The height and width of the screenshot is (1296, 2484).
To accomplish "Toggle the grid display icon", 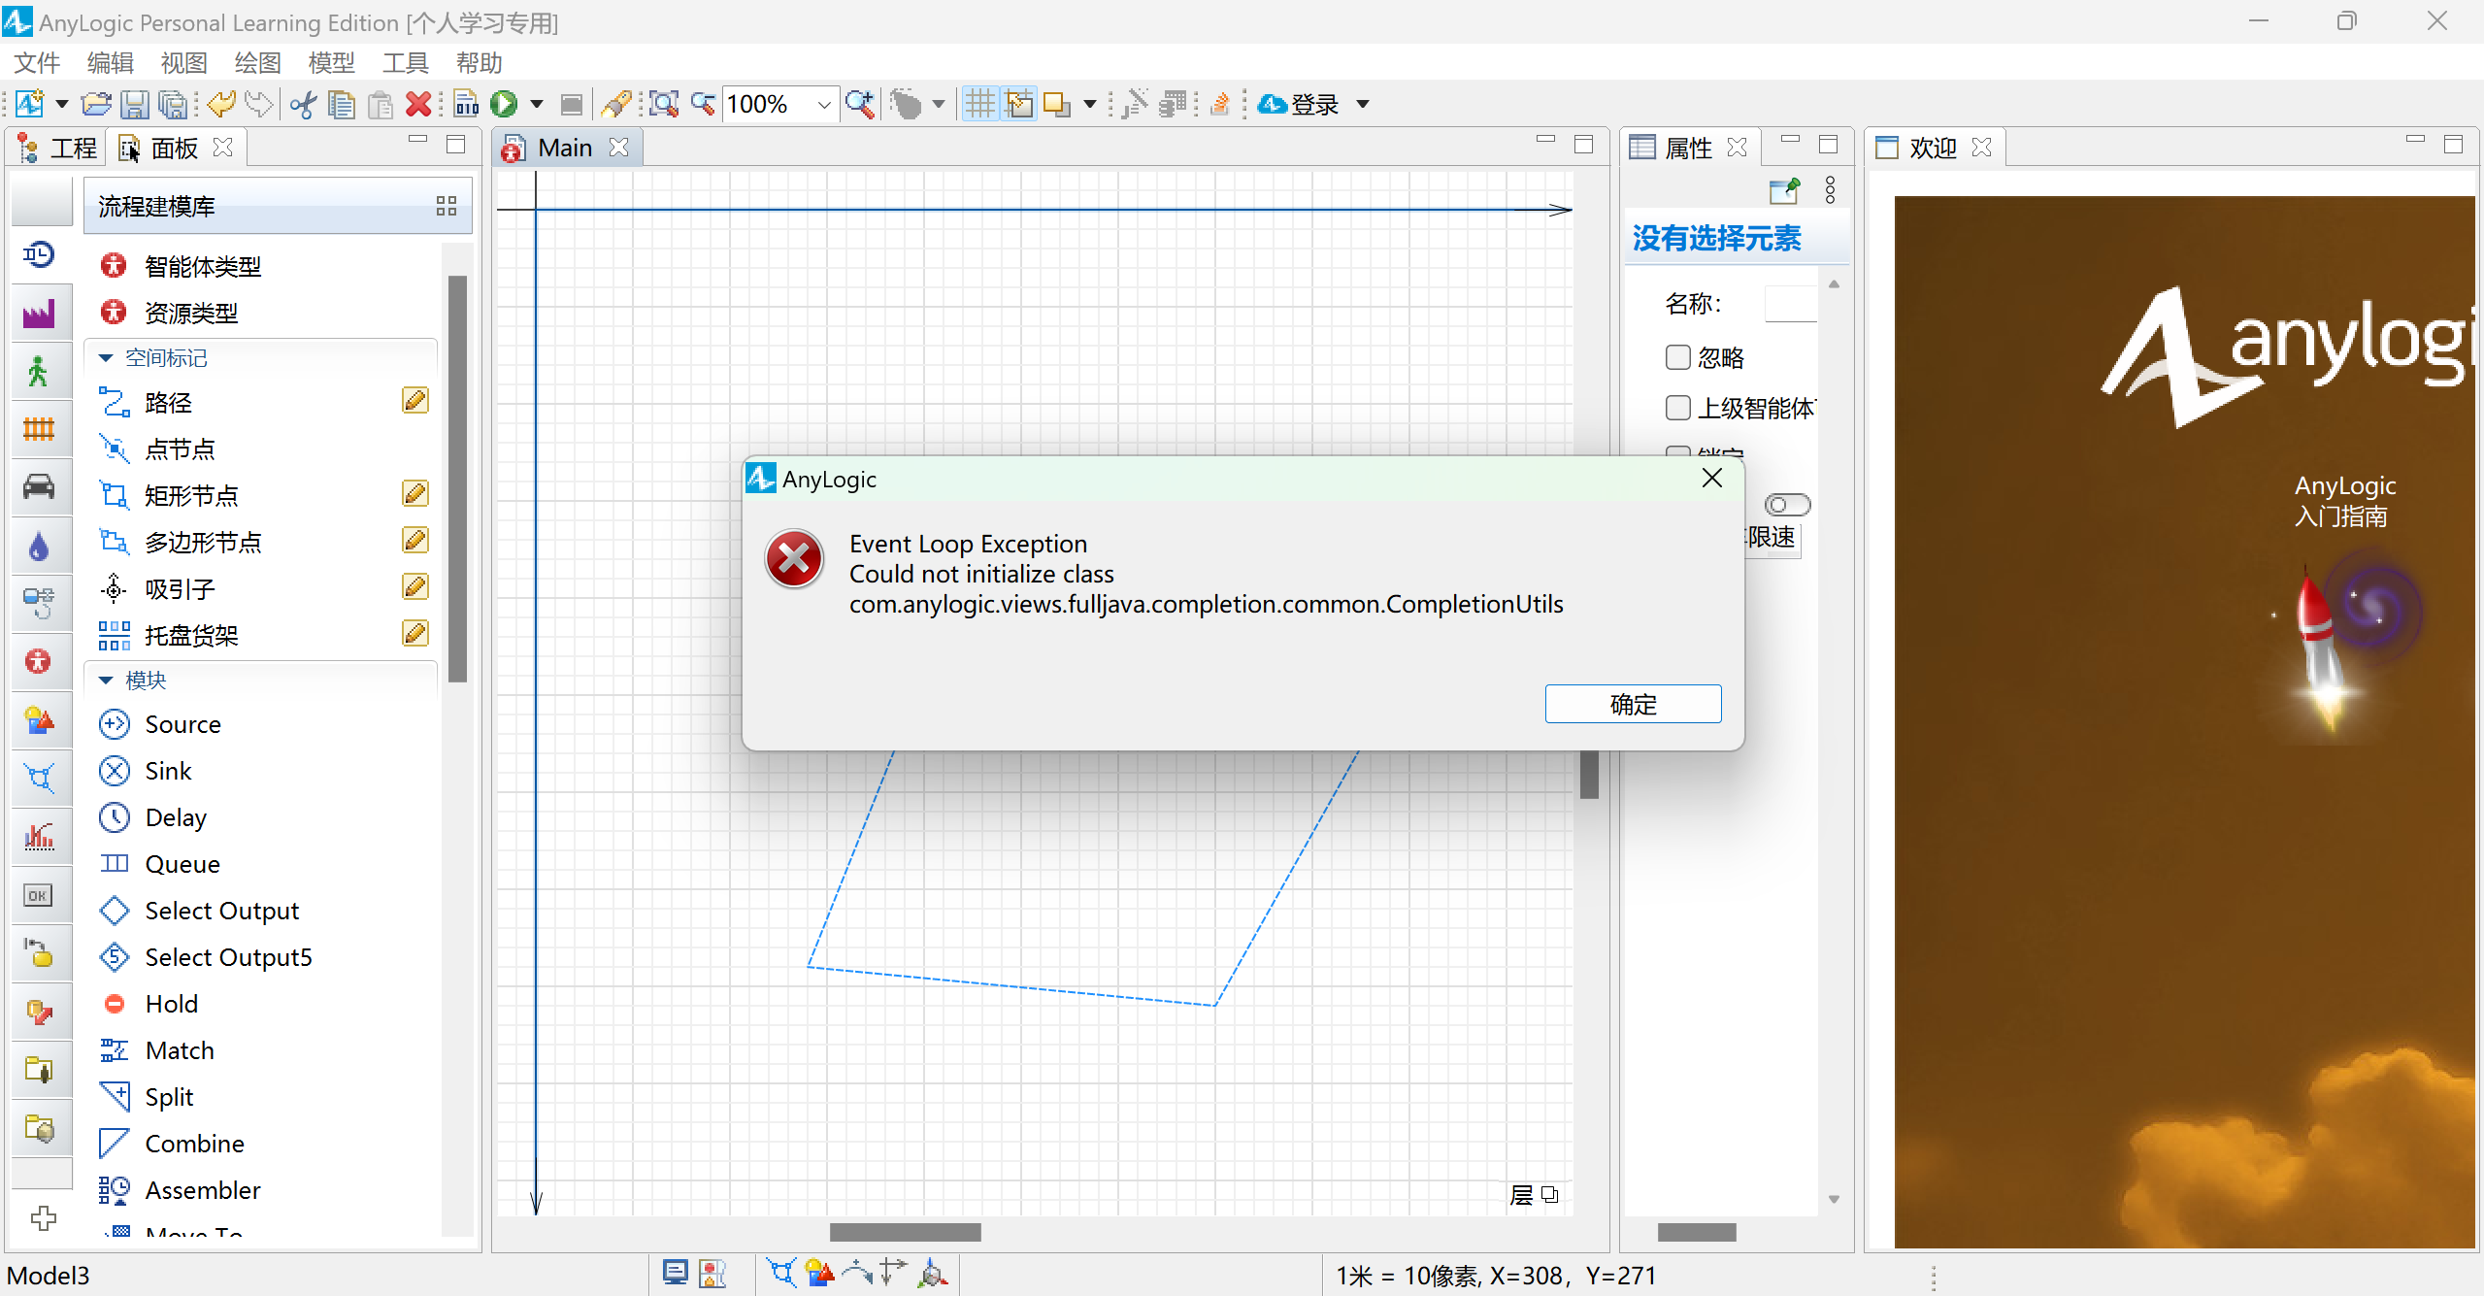I will coord(980,104).
